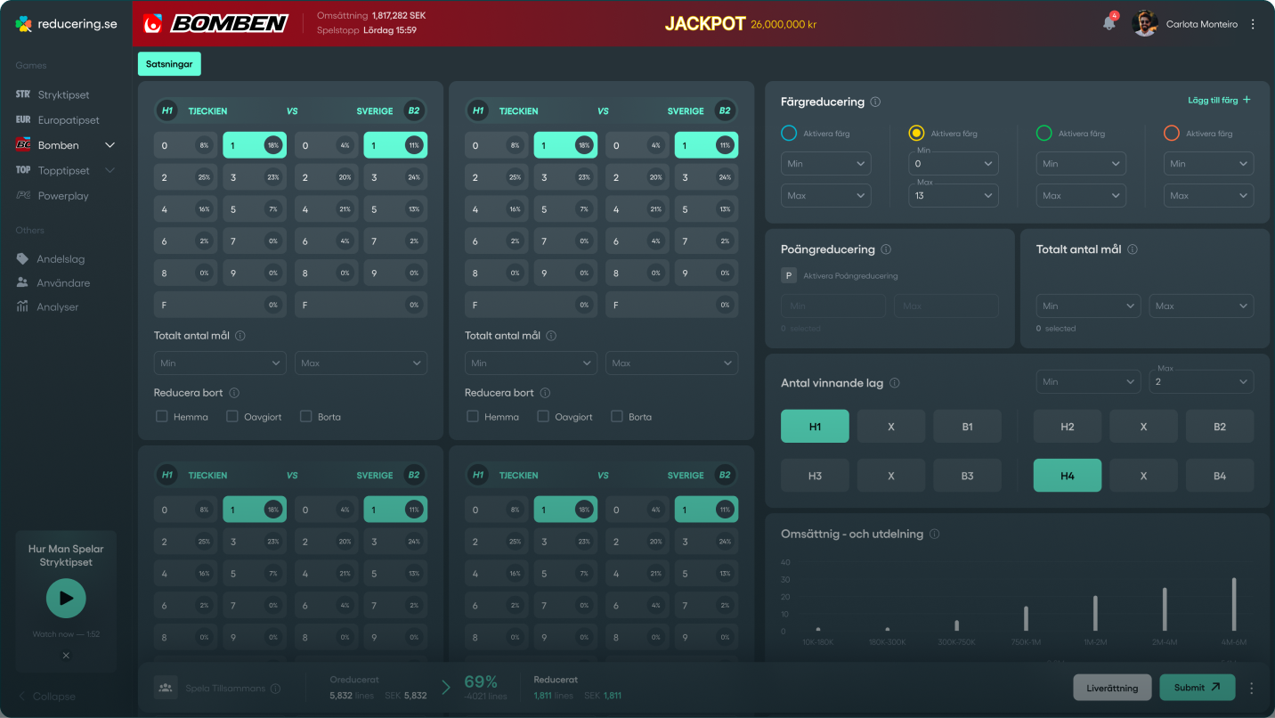Play the Hur Man Spelar Stryktipset video

[66, 599]
